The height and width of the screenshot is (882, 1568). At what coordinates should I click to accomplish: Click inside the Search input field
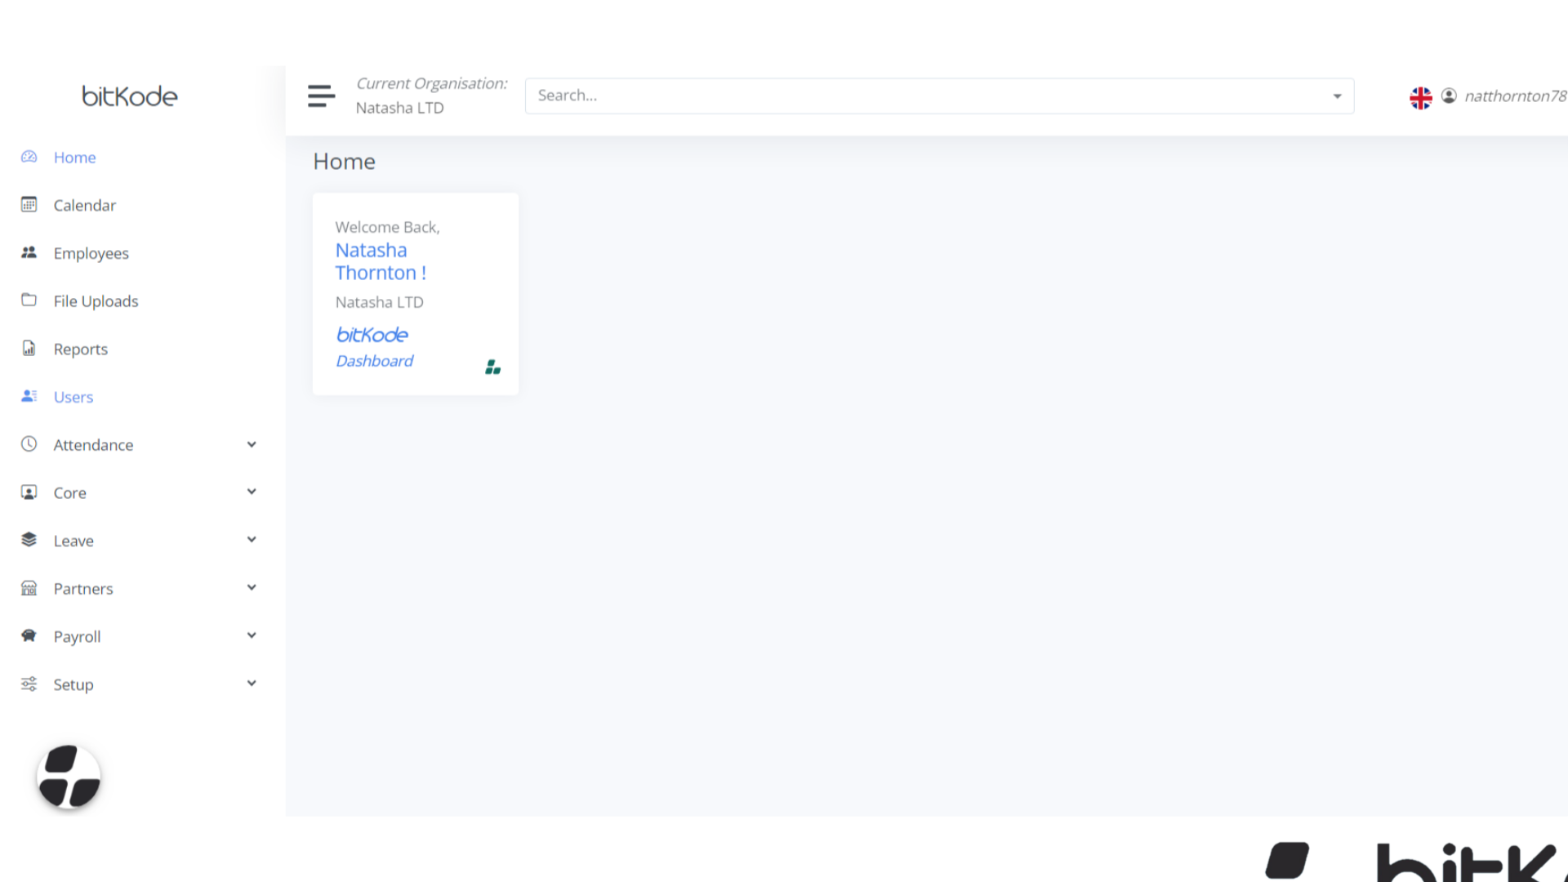coord(817,96)
